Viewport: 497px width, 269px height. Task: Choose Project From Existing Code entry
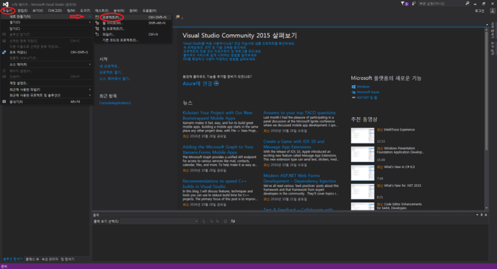coord(133,40)
